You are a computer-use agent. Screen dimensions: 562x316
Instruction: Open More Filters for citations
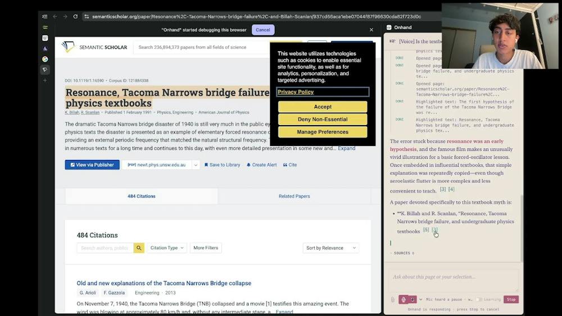206,248
